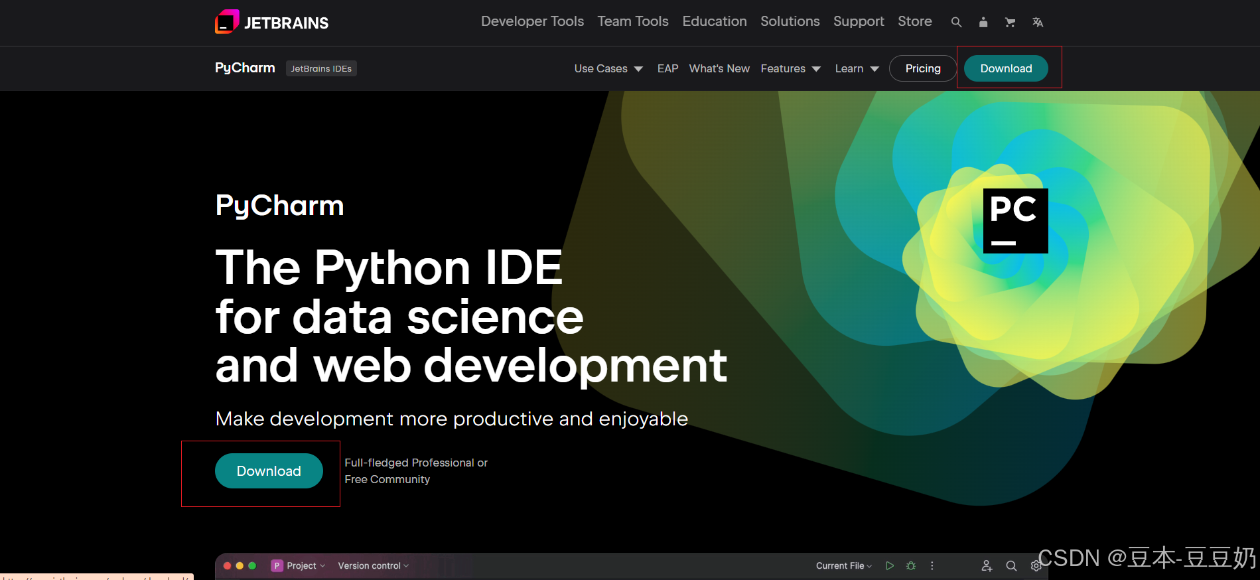The height and width of the screenshot is (580, 1260).
Task: Open the three-dot more actions in IDE preview
Action: click(932, 565)
